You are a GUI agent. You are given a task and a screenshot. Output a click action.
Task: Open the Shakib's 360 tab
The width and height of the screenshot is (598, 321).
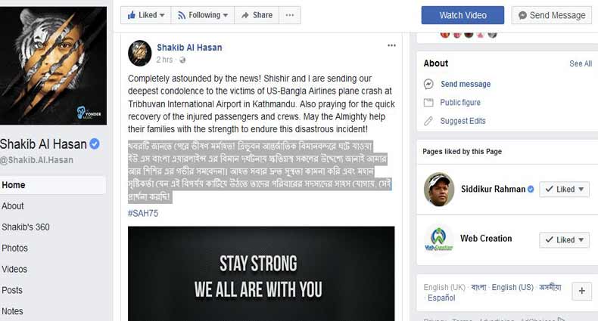[26, 227]
